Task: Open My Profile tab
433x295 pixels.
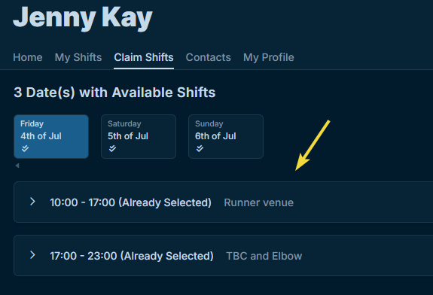Action: [x=268, y=57]
